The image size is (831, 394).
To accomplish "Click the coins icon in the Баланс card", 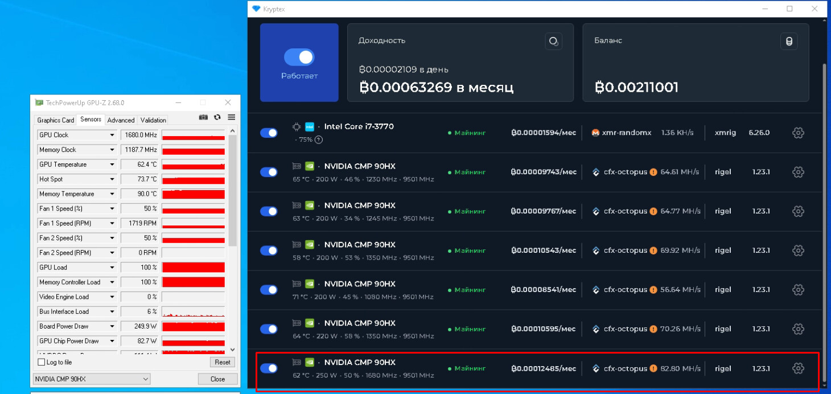I will (x=788, y=41).
